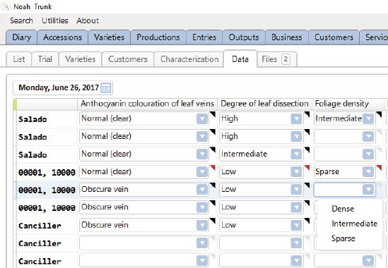Open the Search menu

point(21,20)
